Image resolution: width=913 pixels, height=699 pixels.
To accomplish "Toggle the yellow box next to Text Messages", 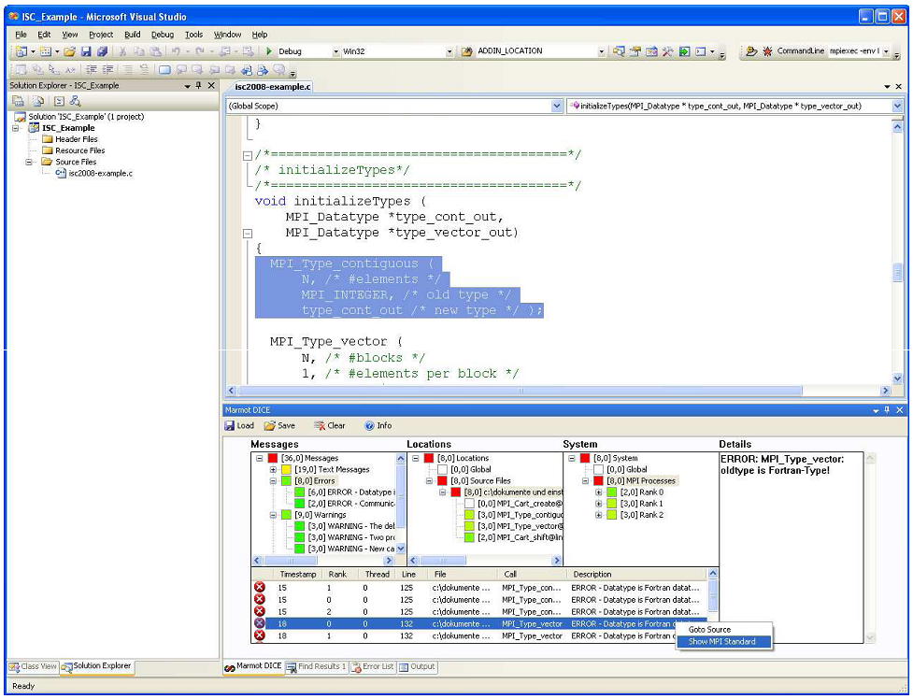I will tap(287, 469).
